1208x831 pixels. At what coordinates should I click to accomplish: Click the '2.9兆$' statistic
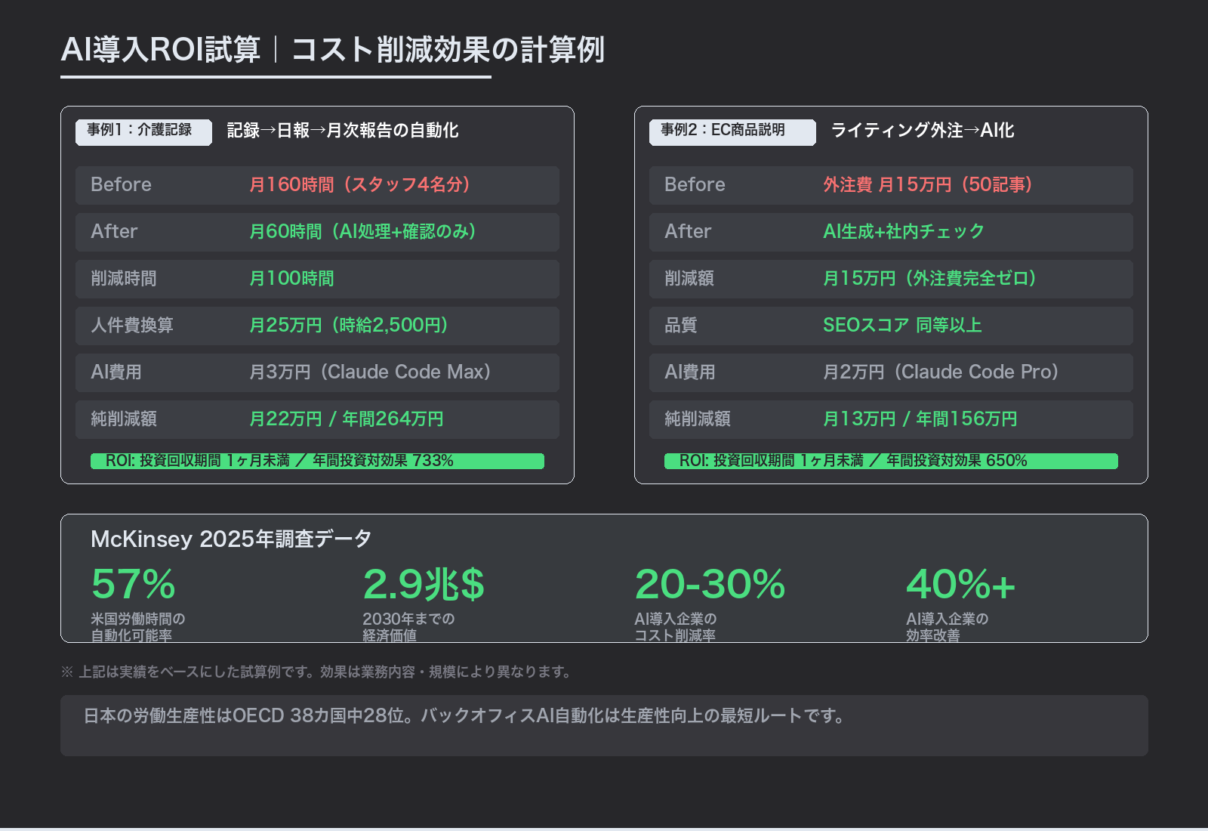pyautogui.click(x=424, y=584)
